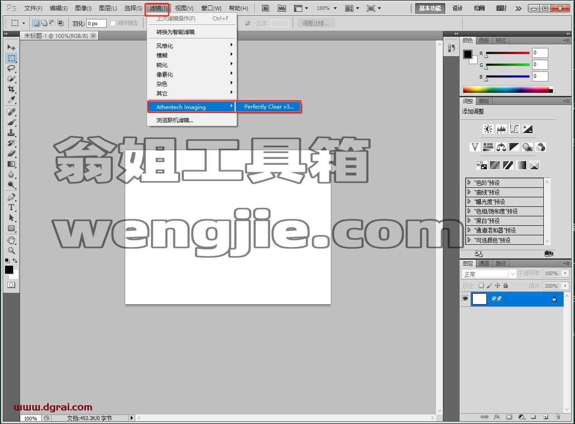Click the 基本功能 workspace button
The width and height of the screenshot is (575, 424).
point(430,8)
